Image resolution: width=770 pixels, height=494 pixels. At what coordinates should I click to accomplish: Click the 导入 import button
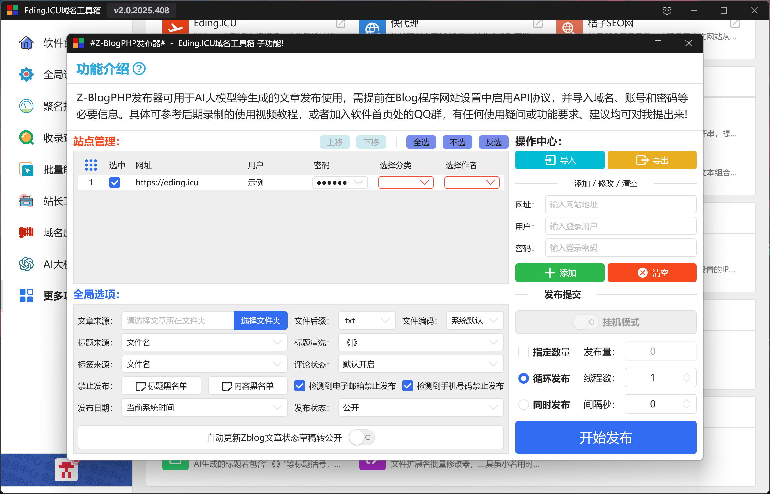click(x=560, y=160)
